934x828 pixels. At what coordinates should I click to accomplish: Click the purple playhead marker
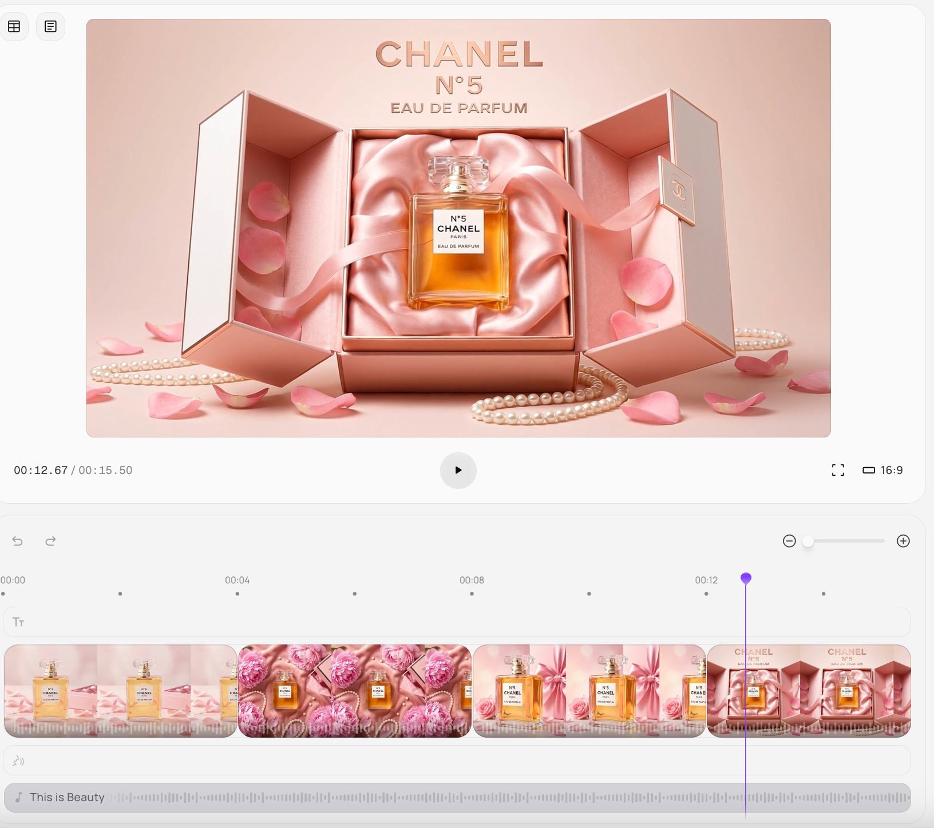click(746, 579)
